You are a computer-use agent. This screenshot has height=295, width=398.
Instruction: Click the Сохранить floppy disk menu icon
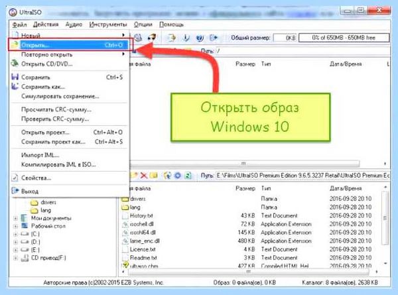[15, 77]
